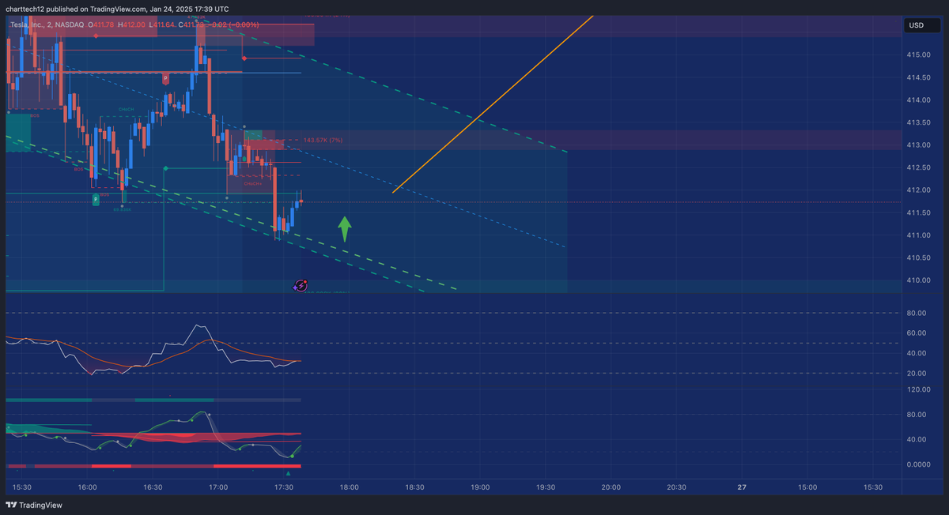Click the 415.00 price axis label

pyautogui.click(x=918, y=55)
